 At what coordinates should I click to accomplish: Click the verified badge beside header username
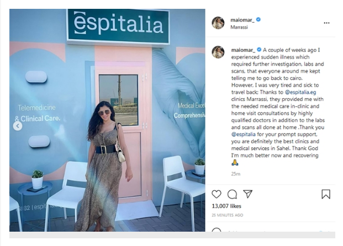pyautogui.click(x=258, y=20)
